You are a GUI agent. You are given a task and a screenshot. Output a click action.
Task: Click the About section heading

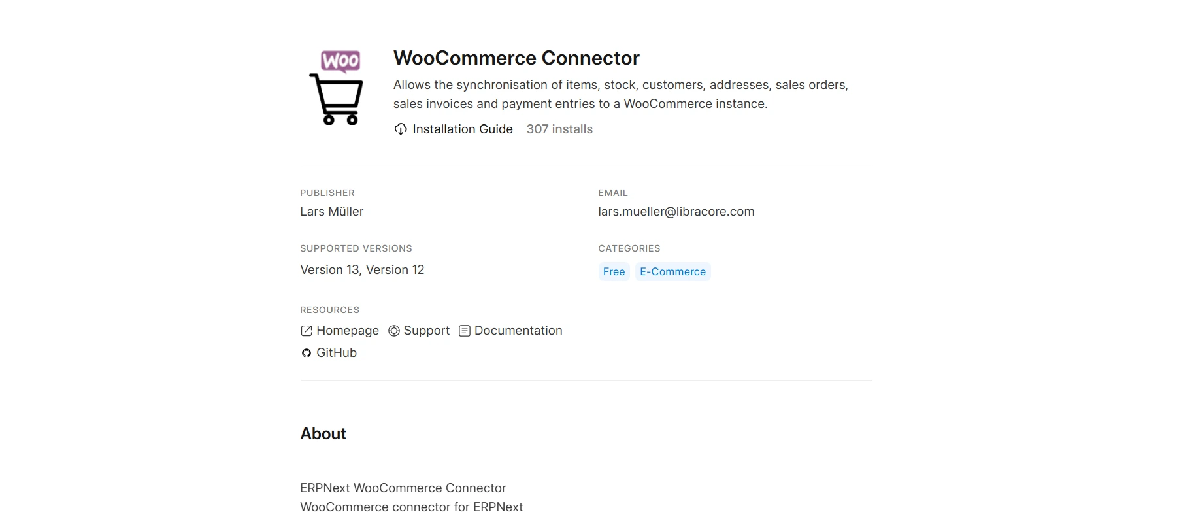(323, 434)
